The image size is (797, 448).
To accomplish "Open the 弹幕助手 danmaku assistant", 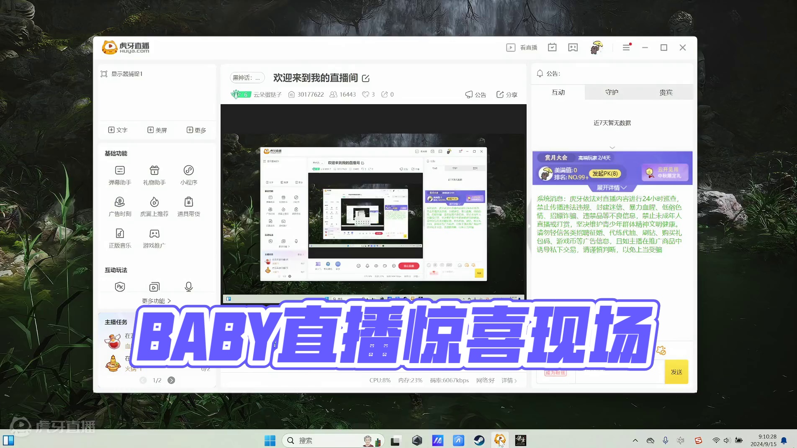I will pyautogui.click(x=120, y=175).
